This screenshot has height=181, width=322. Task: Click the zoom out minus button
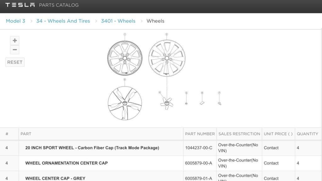pos(15,50)
